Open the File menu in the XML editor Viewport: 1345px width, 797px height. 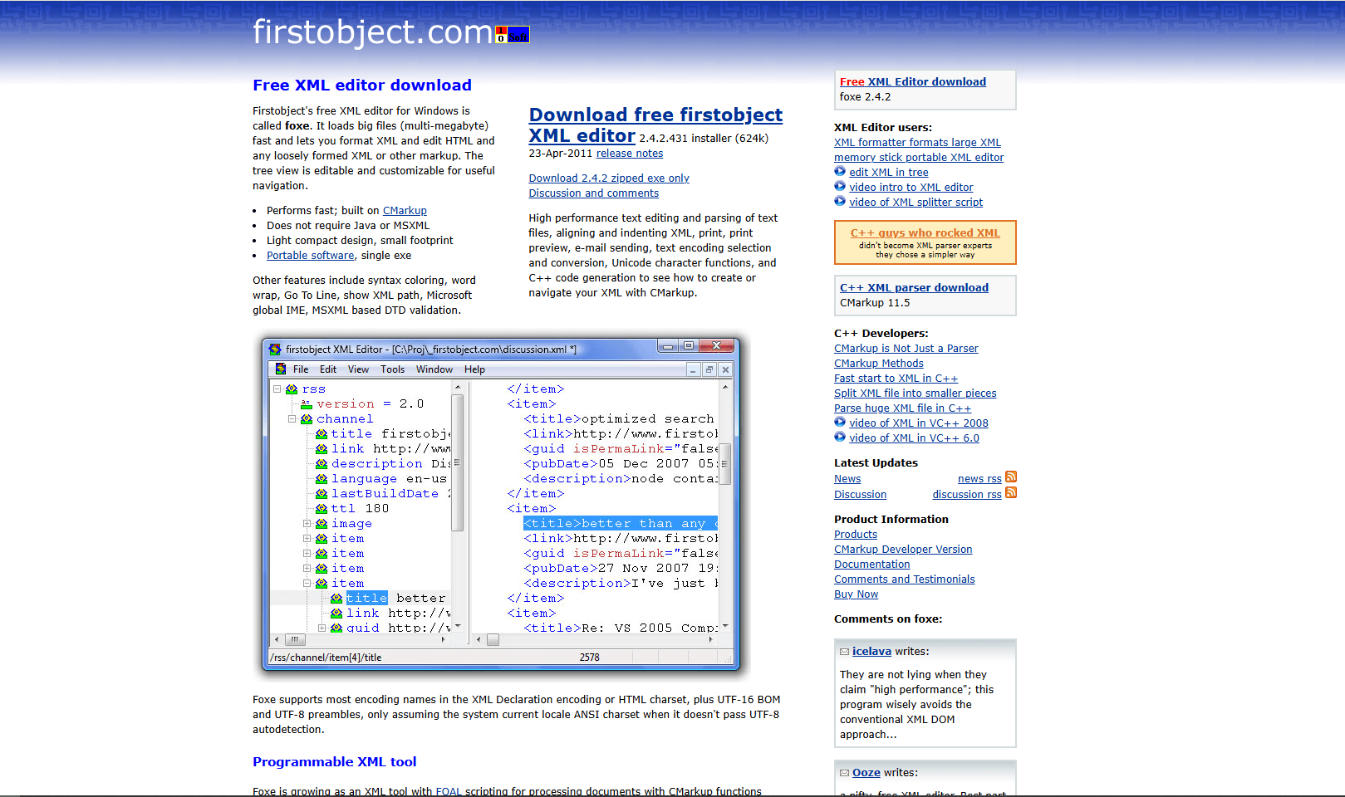(x=300, y=369)
